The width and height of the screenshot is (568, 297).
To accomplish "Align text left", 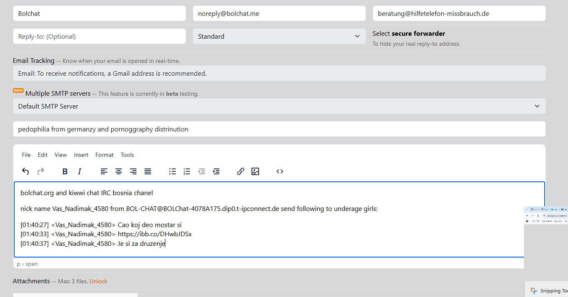I will point(104,171).
